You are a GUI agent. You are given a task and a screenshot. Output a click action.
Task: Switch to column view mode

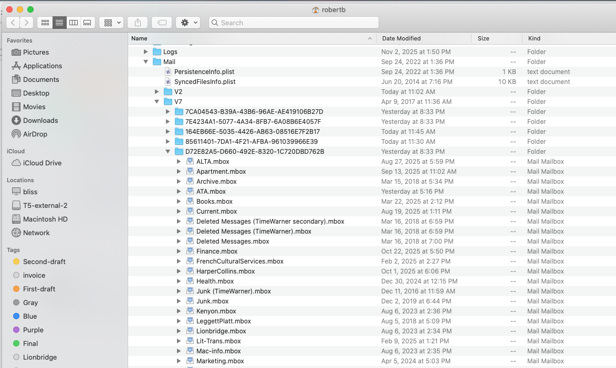(x=74, y=23)
